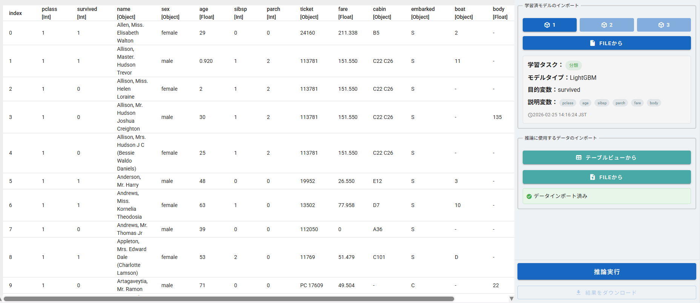This screenshot has width=700, height=303.
Task: Click the 分類 task chip
Action: (573, 65)
